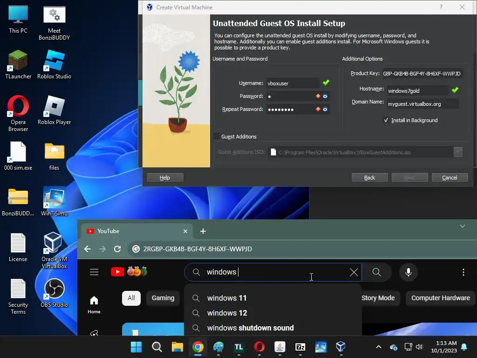
Task: Switch to Chrome in taskbar
Action: 198,347
